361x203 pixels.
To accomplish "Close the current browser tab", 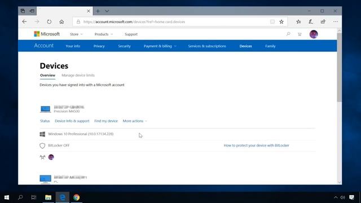I will [89, 11].
